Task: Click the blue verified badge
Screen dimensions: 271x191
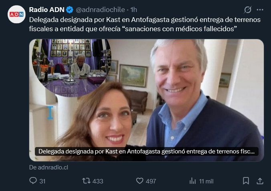Action: (70, 10)
